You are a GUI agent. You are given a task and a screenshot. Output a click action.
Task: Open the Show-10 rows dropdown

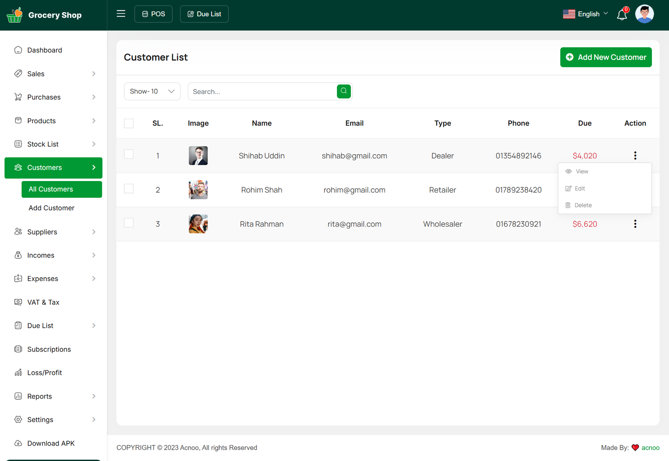(x=152, y=92)
